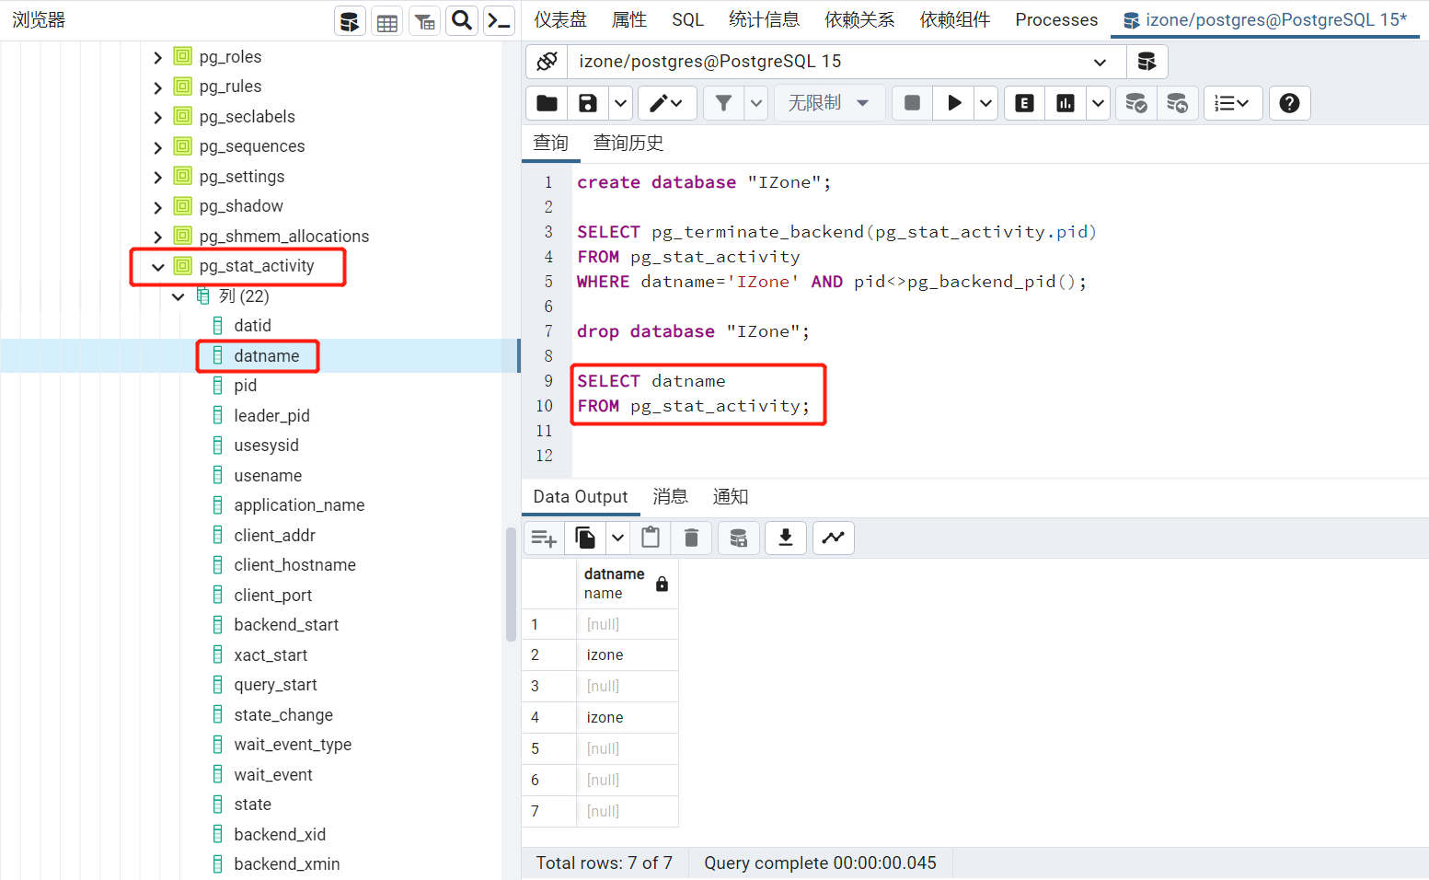The width and height of the screenshot is (1429, 880).
Task: Open the search objects magnifier icon
Action: click(462, 21)
